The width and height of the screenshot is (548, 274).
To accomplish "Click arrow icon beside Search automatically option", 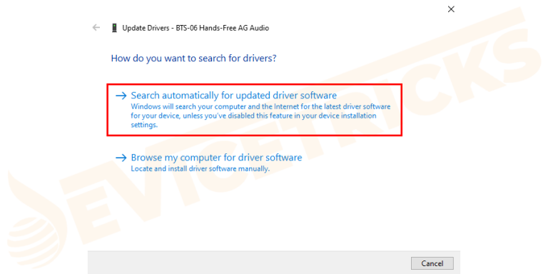I will 121,96.
